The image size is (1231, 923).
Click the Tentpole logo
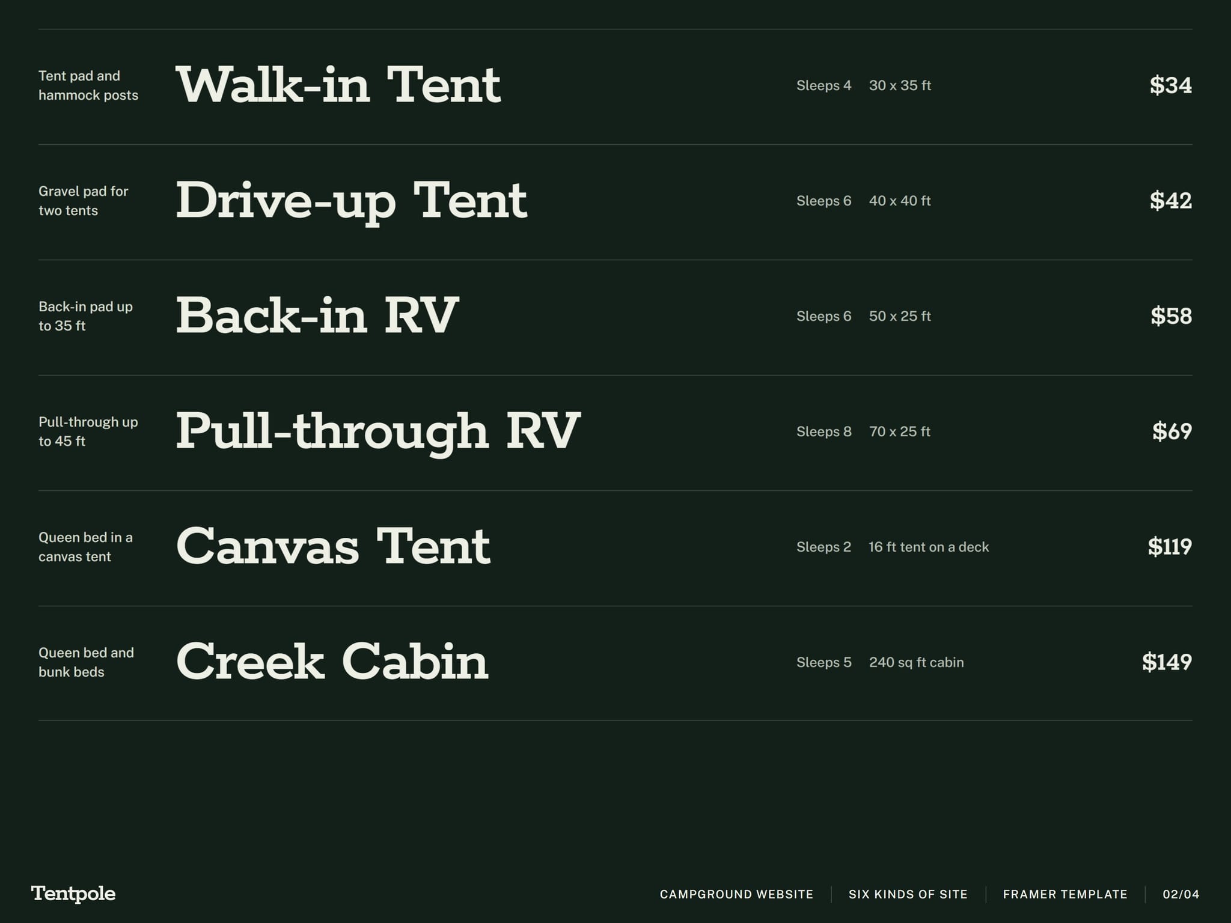pyautogui.click(x=73, y=894)
